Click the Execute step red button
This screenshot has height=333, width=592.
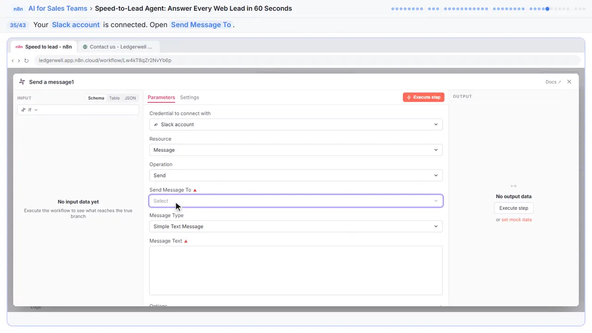click(424, 97)
